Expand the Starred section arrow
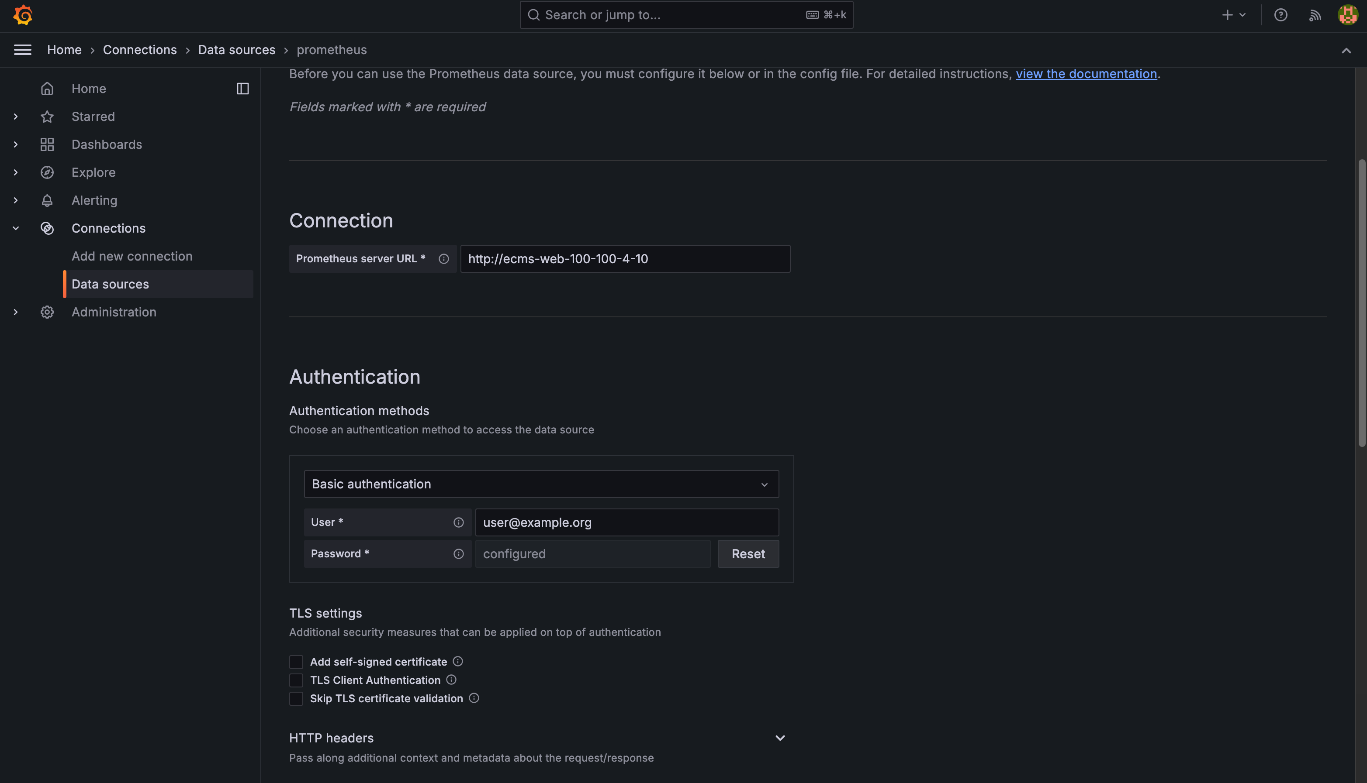The height and width of the screenshot is (783, 1367). tap(16, 117)
